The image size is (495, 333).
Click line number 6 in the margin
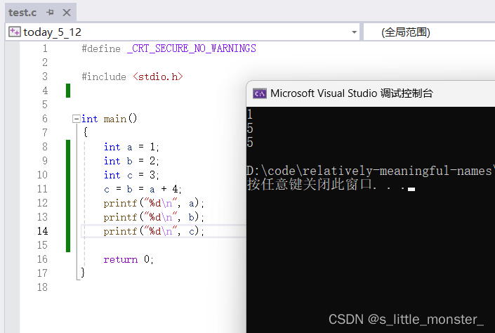45,119
